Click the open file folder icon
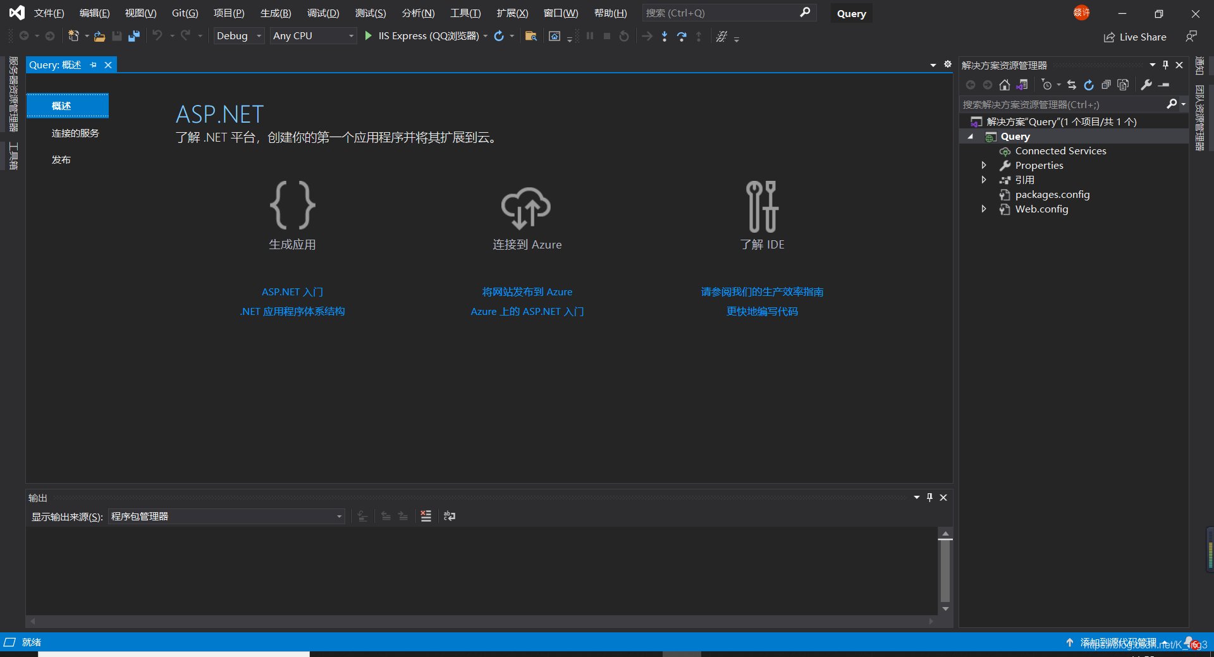 point(99,36)
